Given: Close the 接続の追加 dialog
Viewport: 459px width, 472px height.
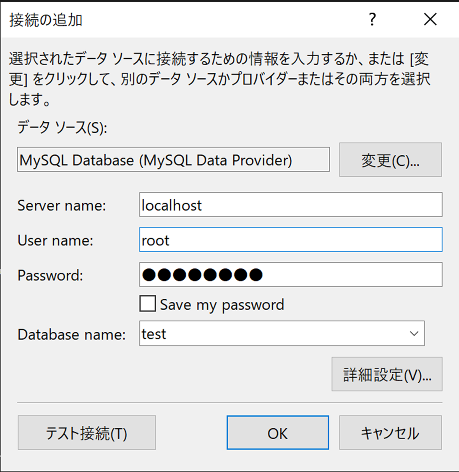Looking at the screenshot, I should [x=430, y=20].
